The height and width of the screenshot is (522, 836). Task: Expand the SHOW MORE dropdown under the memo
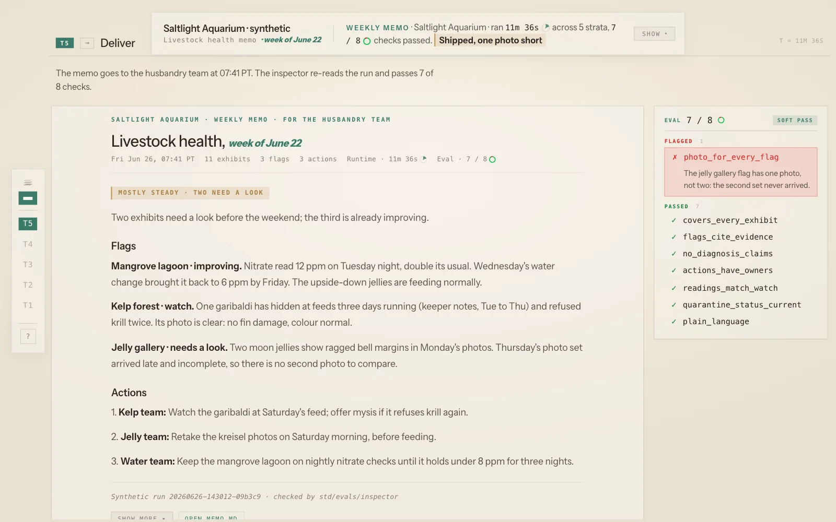point(142,517)
